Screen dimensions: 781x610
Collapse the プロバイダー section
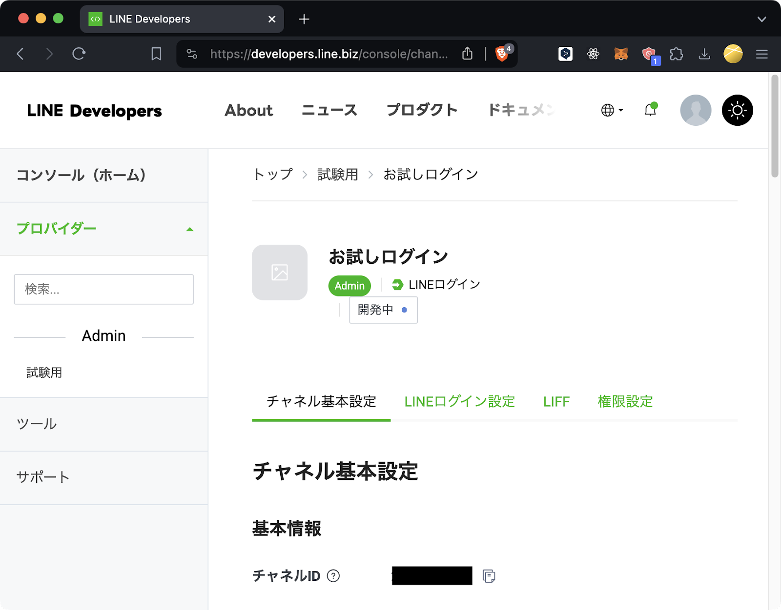point(104,229)
